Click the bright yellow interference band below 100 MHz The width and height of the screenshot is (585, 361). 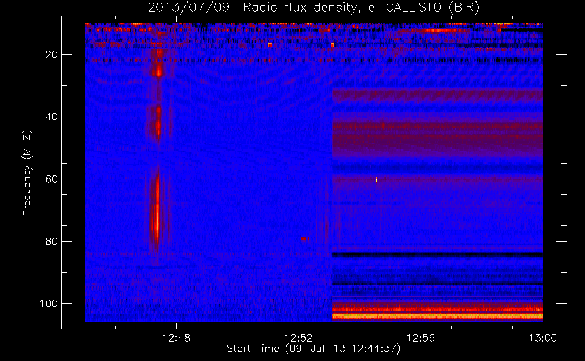[x=437, y=316]
